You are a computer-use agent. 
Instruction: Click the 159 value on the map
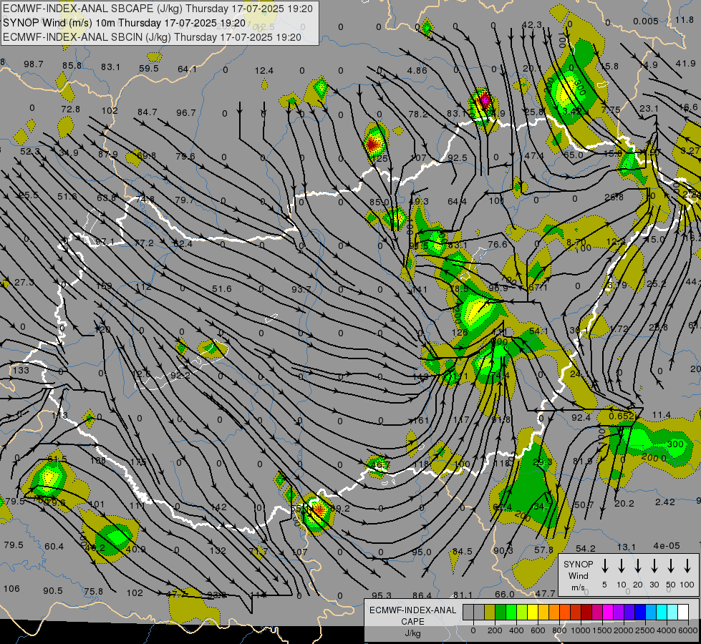104,286
